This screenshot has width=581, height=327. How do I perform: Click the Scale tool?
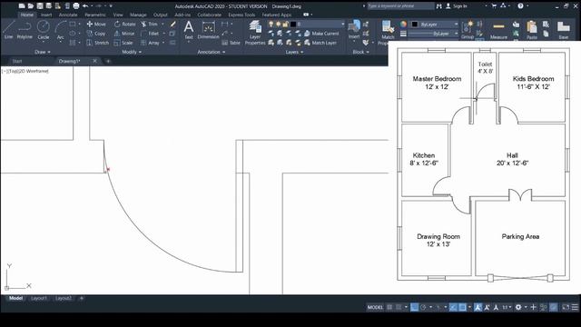[x=123, y=43]
